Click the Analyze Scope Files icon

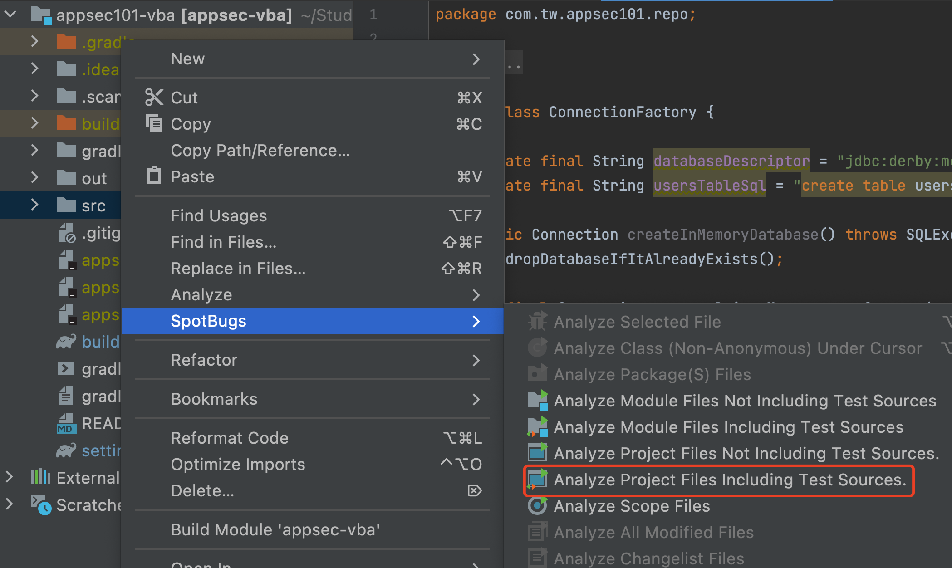(538, 506)
